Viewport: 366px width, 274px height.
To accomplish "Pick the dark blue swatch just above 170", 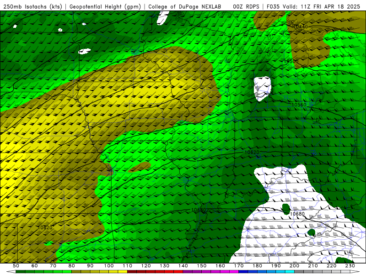I will (x=243, y=272).
